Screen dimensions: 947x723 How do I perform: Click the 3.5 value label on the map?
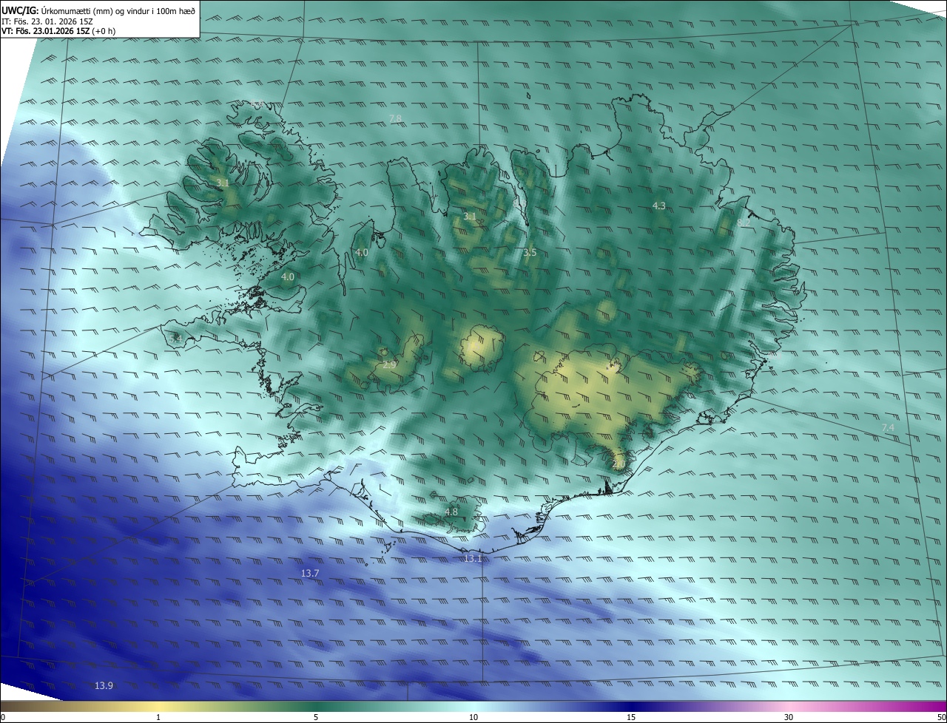click(x=530, y=253)
